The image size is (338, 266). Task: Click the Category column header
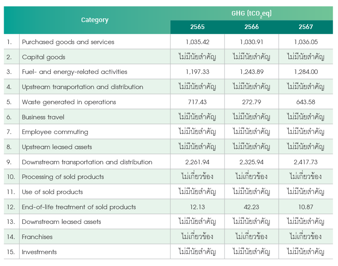tap(95, 20)
